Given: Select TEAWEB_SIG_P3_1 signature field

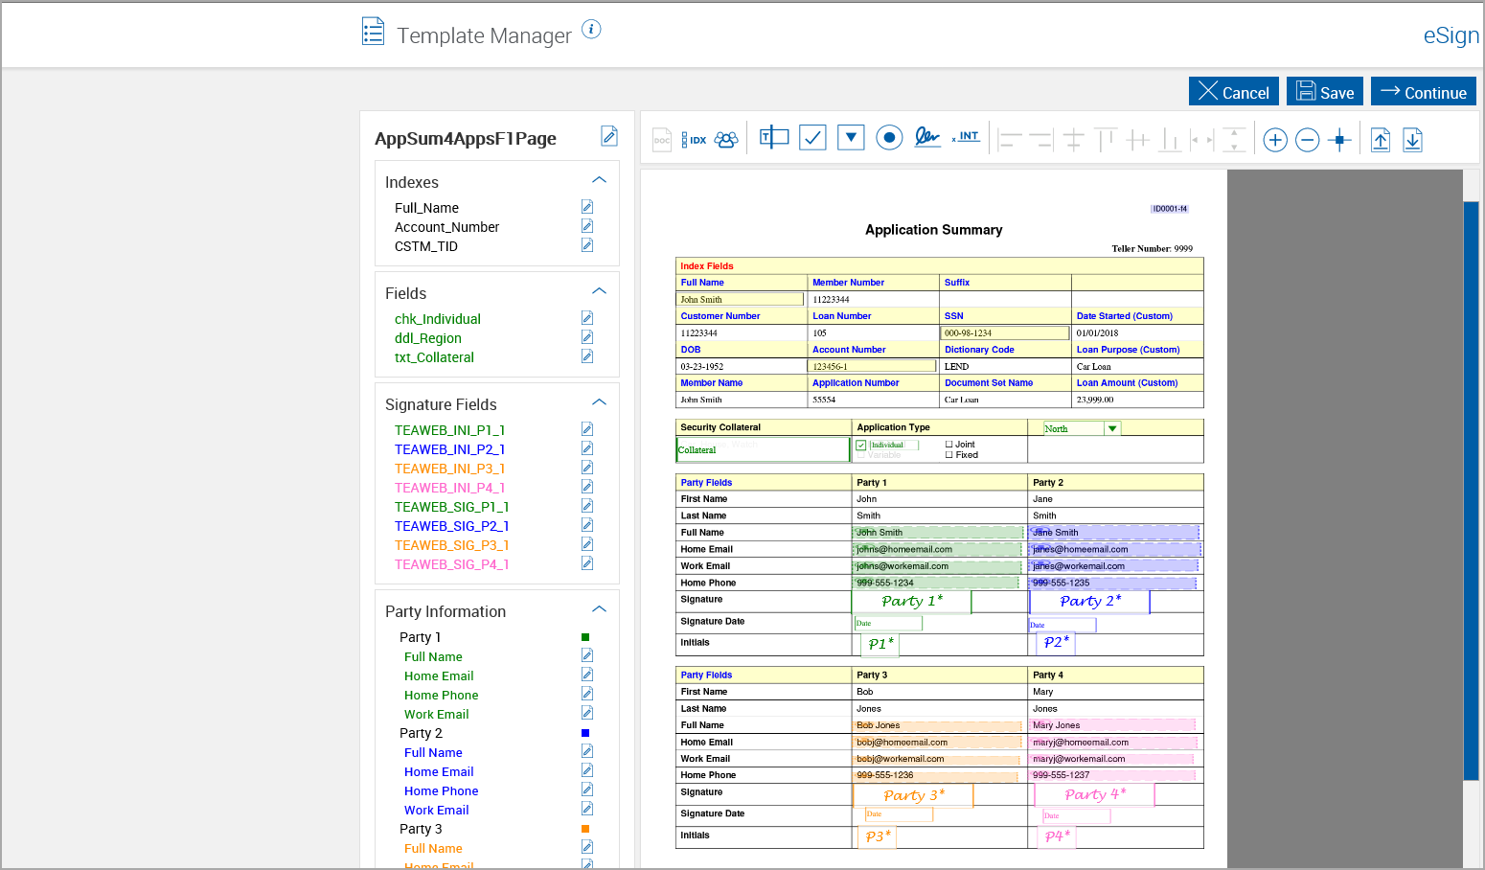Looking at the screenshot, I should [451, 545].
